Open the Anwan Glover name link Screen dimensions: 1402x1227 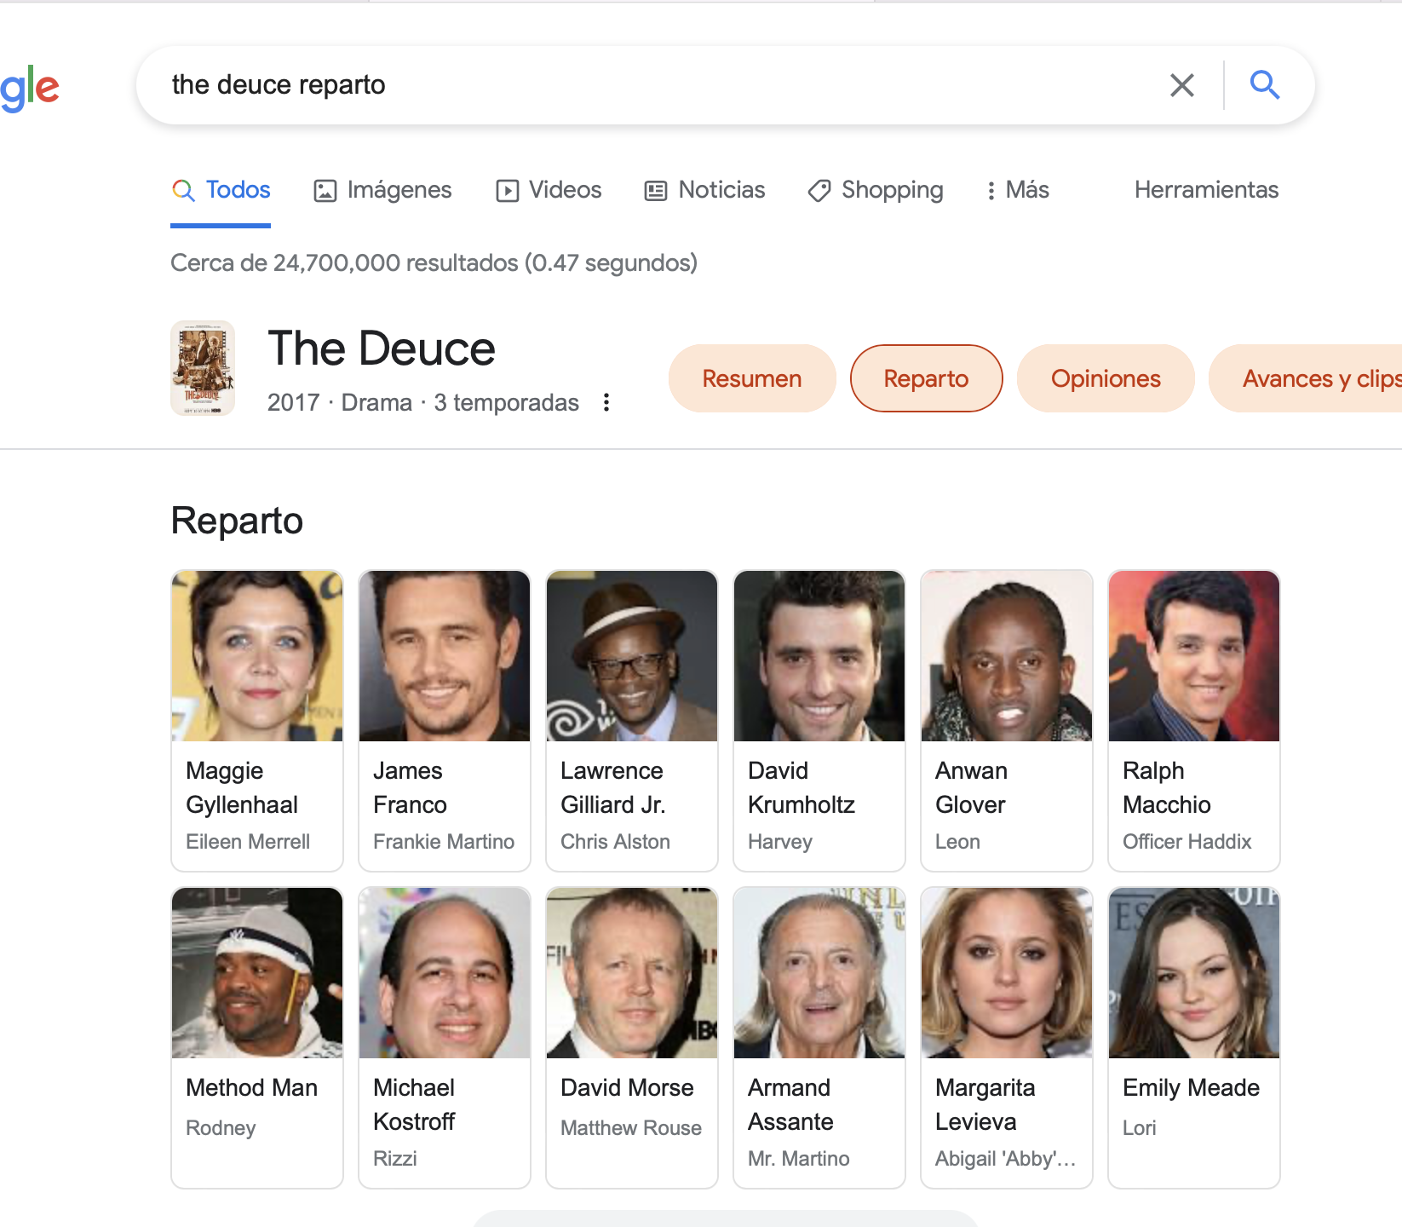[971, 787]
